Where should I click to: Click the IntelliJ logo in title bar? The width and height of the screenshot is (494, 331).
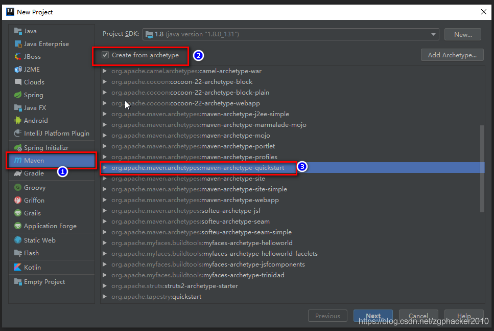point(10,12)
